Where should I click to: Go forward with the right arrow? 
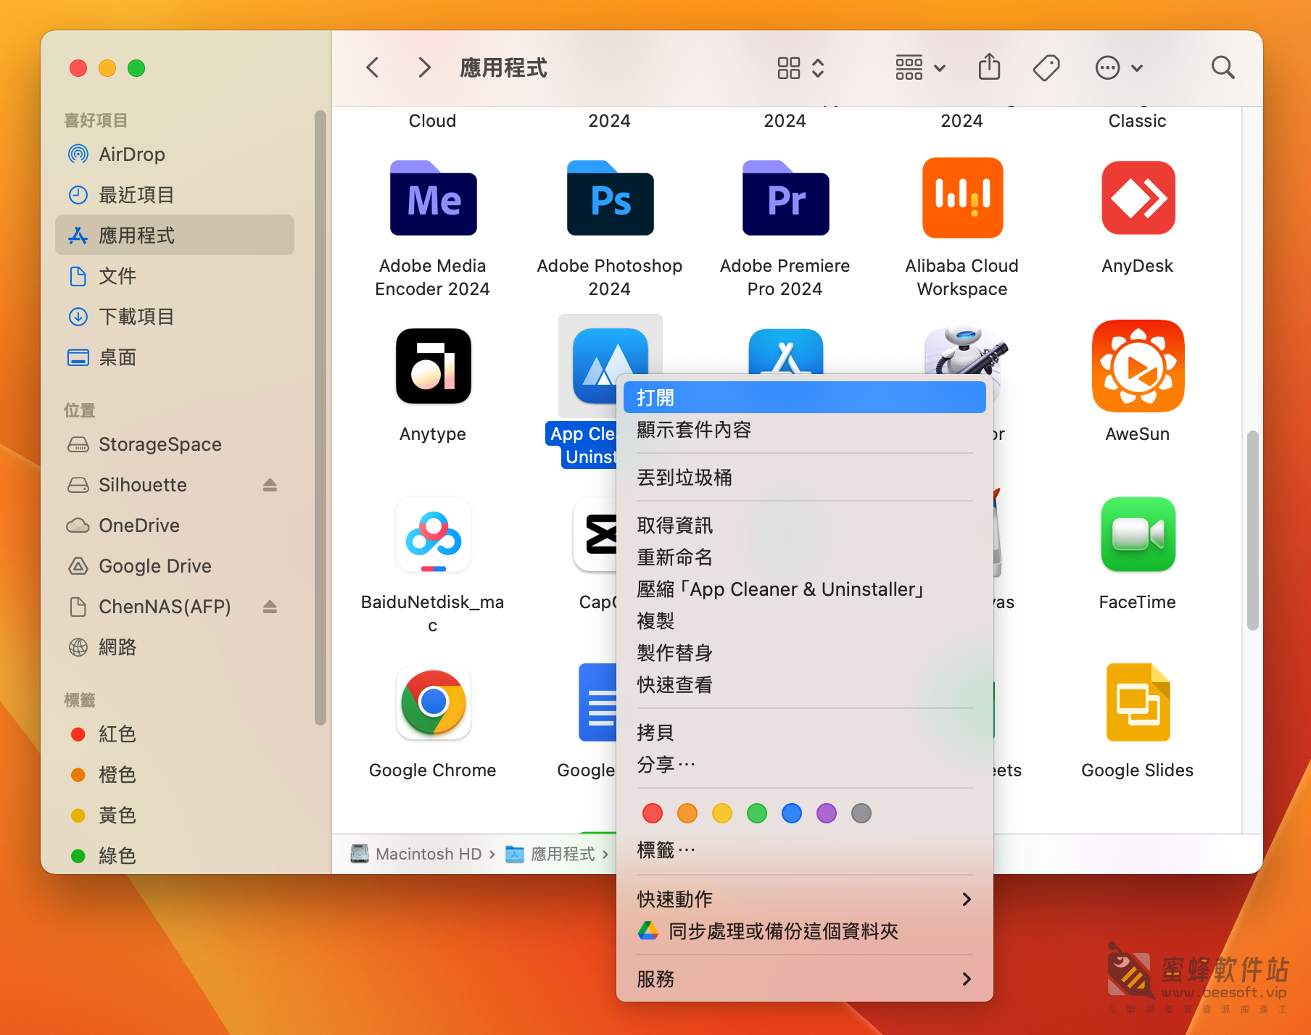[x=425, y=68]
